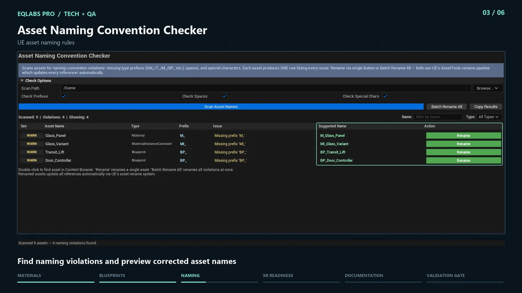Click the Scan Asset Names button
Screen dimensions: 522x293
pos(221,107)
